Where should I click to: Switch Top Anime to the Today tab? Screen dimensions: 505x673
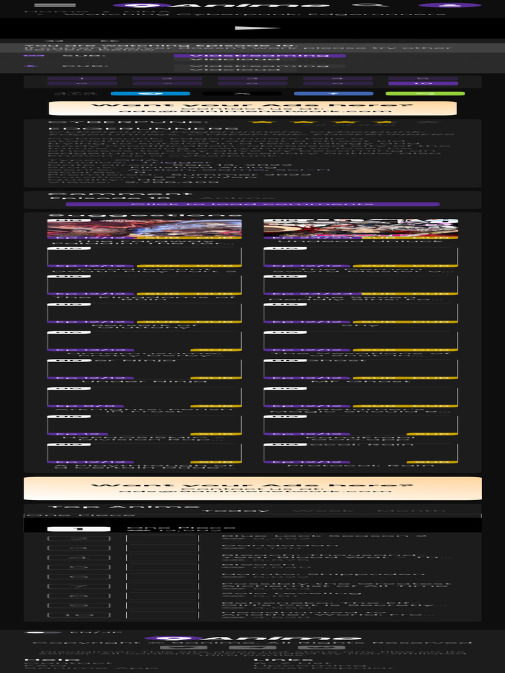pos(235,511)
